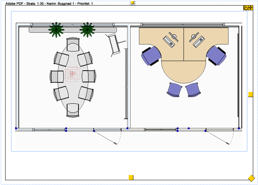This screenshot has width=258, height=185.
Task: Click the yellow square handle on right edge
Action: pyautogui.click(x=251, y=95)
